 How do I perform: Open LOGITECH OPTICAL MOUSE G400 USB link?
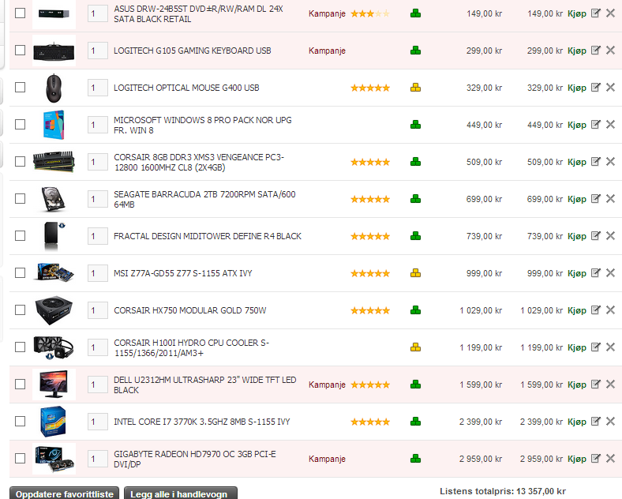click(186, 88)
